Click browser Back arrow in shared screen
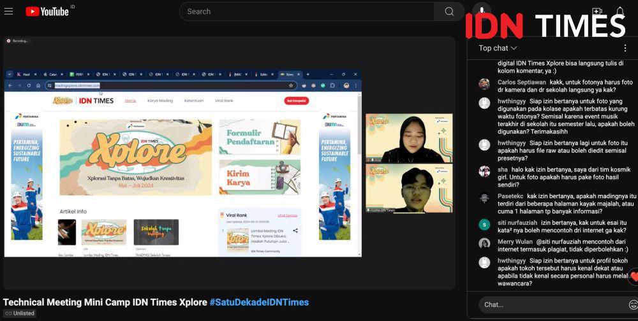 coord(10,86)
